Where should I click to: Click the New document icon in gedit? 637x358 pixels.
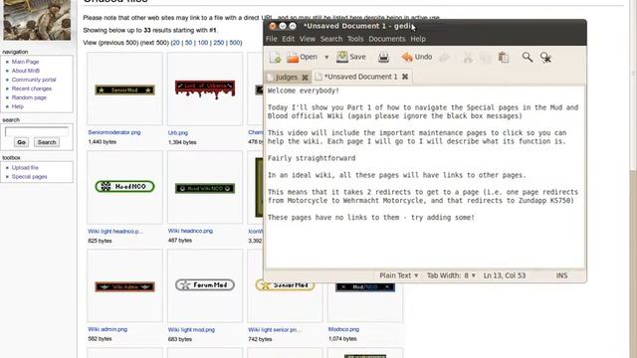click(x=275, y=58)
